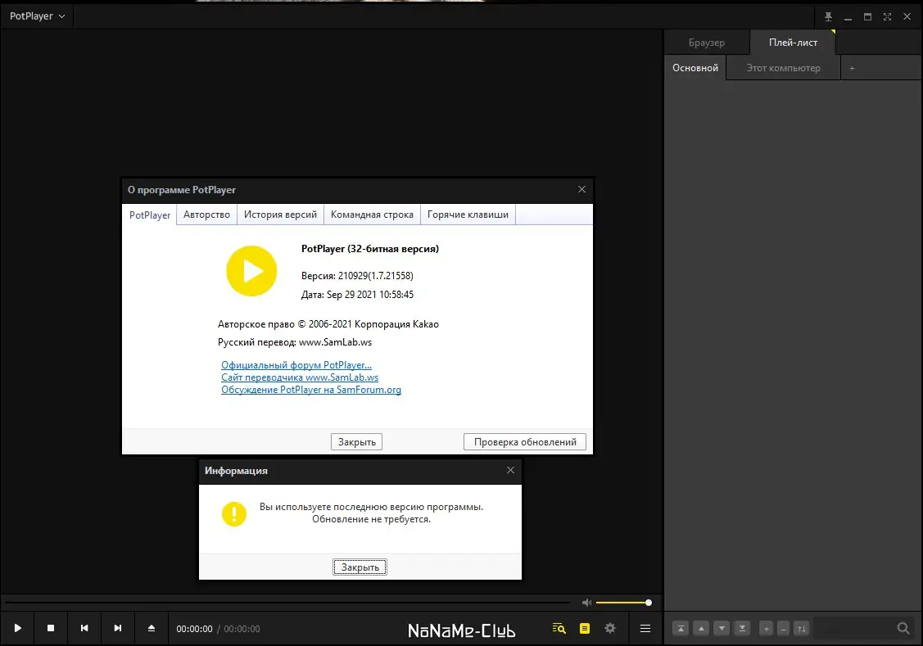
Task: Open the История версий tab
Action: coord(280,215)
